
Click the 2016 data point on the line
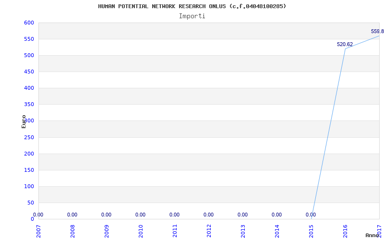coord(345,48)
